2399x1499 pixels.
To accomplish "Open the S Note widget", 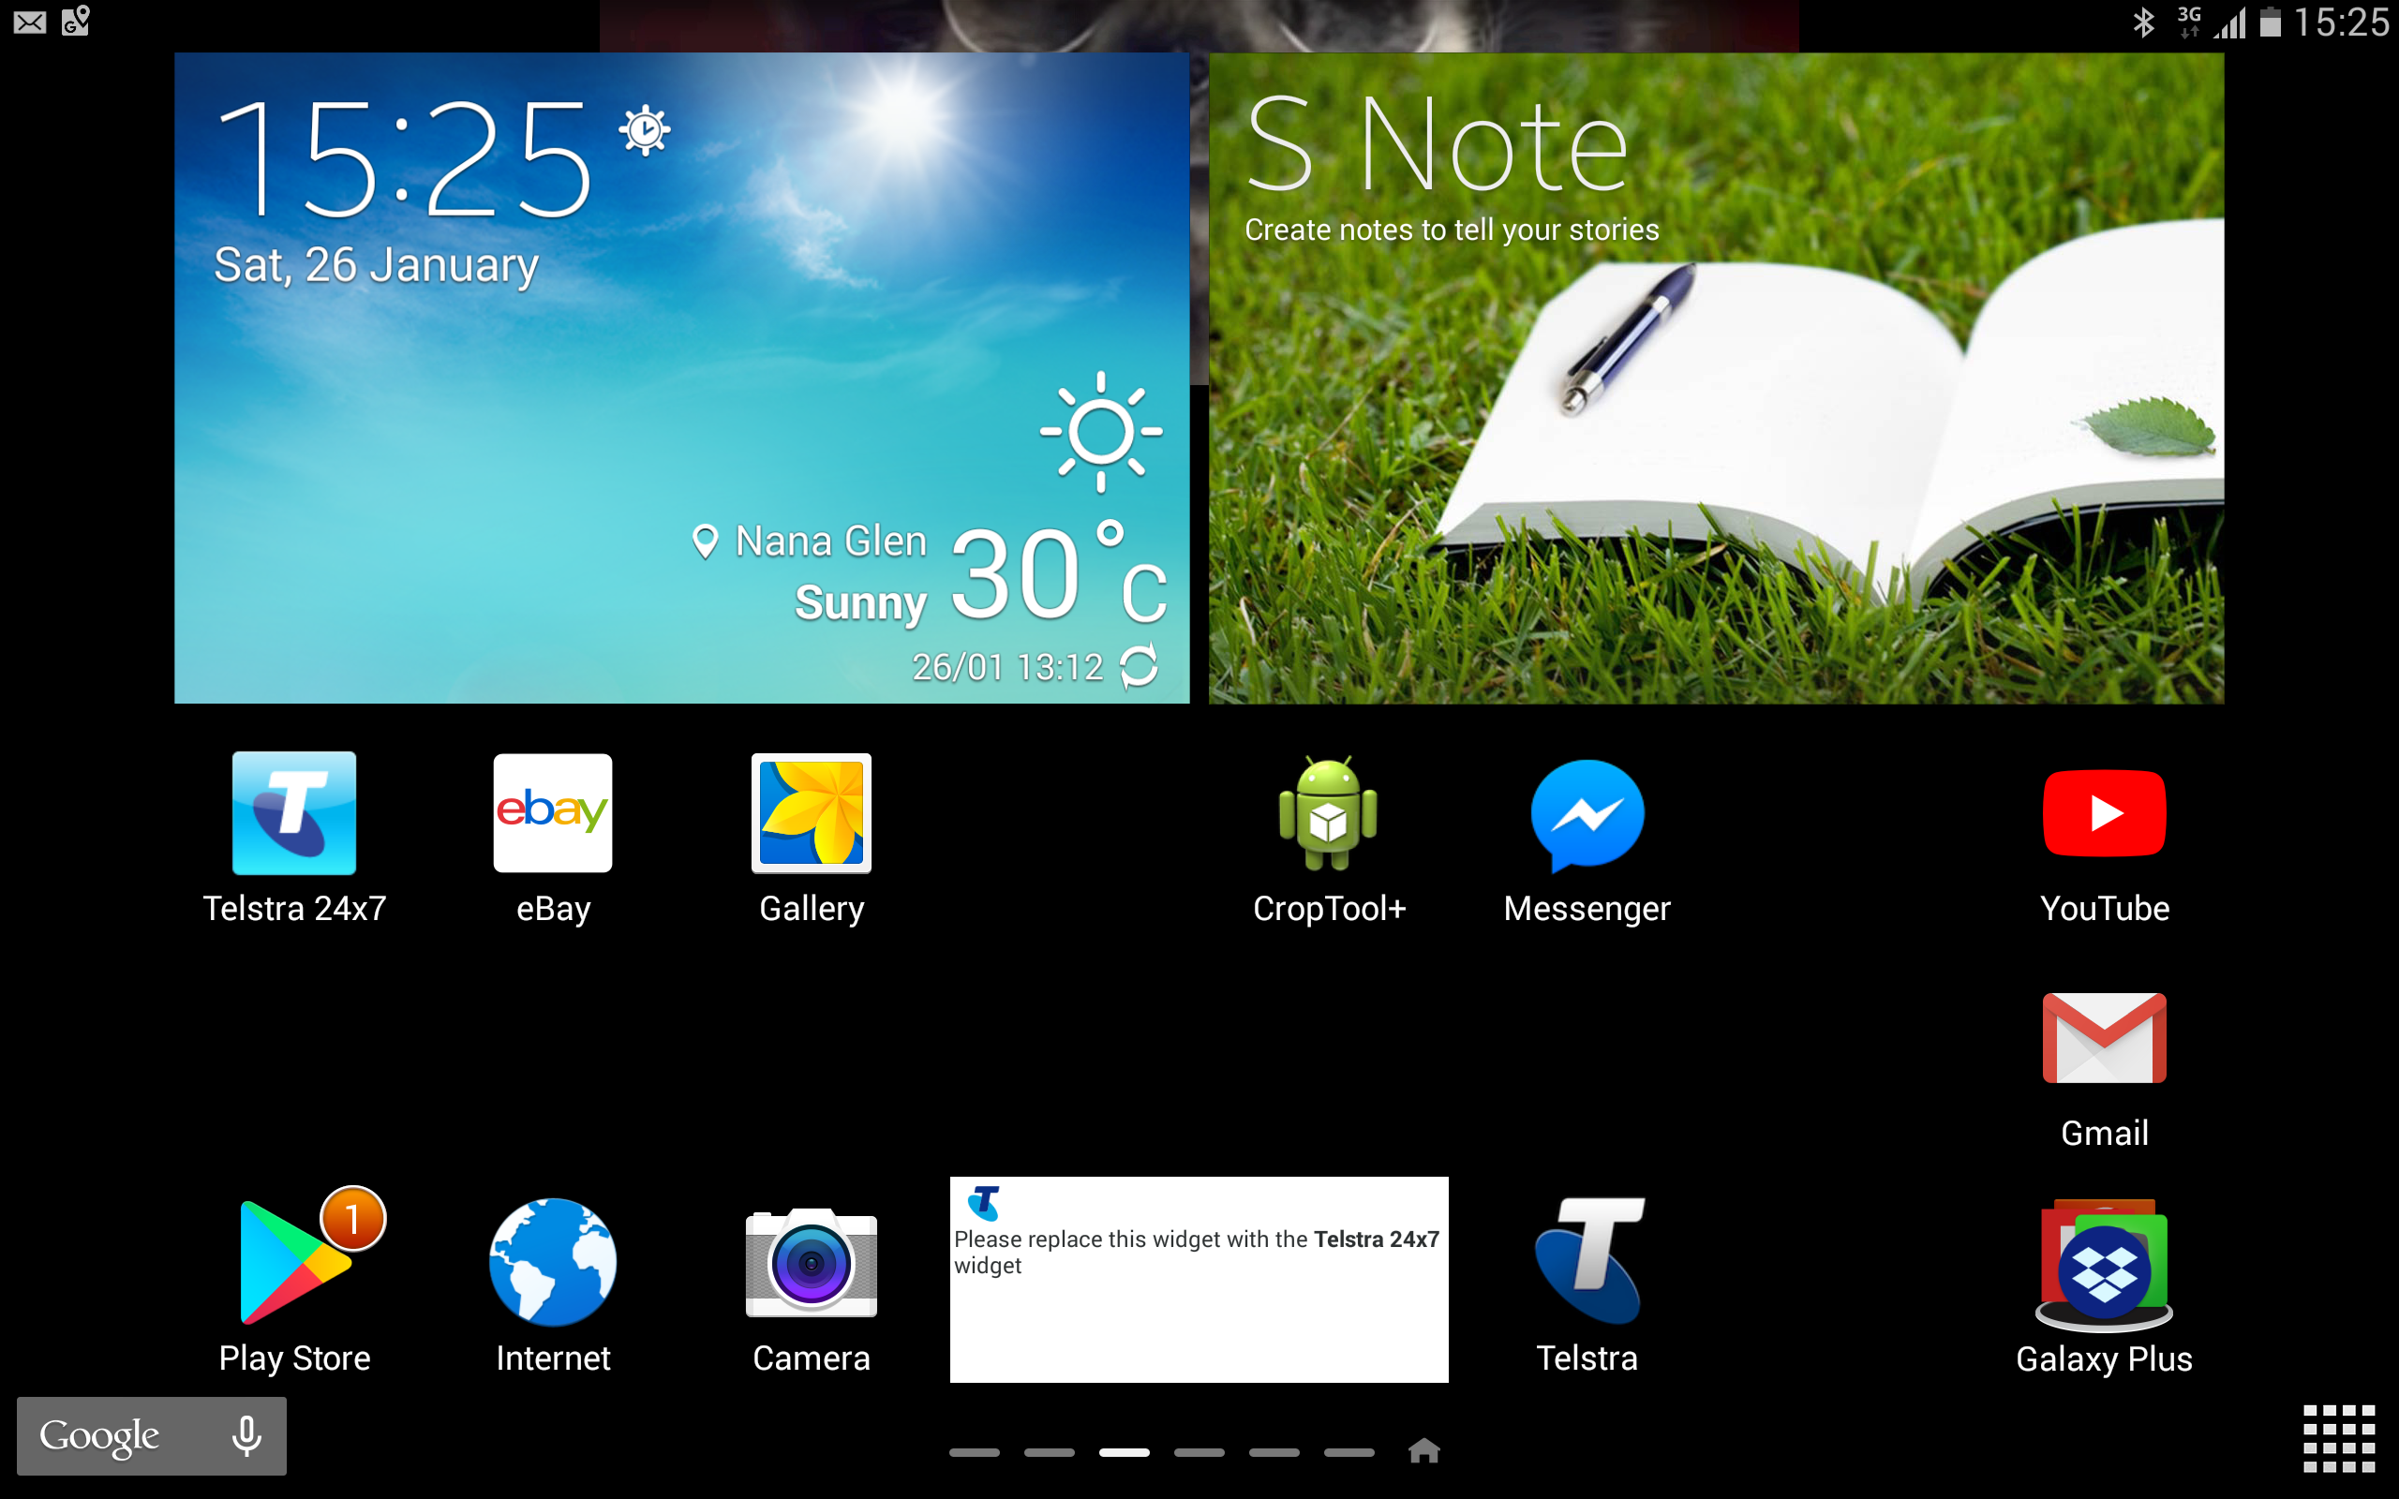I will [x=1715, y=378].
